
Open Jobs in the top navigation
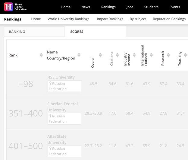[x=130, y=7]
